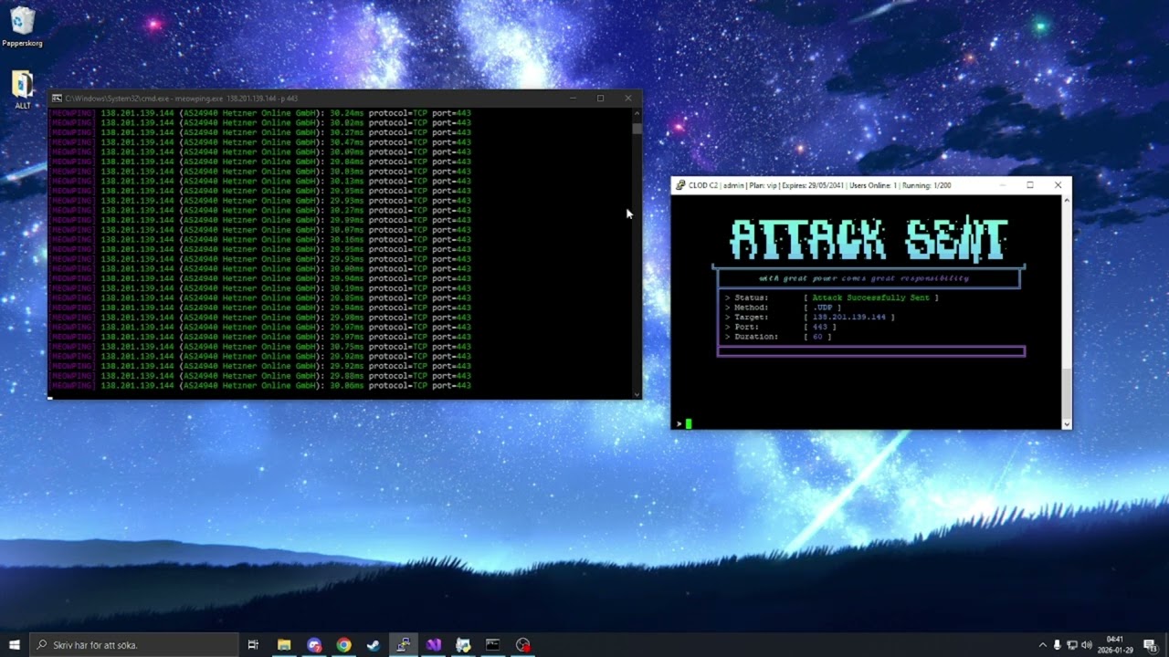Click the CLOD C2 window scrollbar thumb
1169x657 pixels.
coord(1066,392)
